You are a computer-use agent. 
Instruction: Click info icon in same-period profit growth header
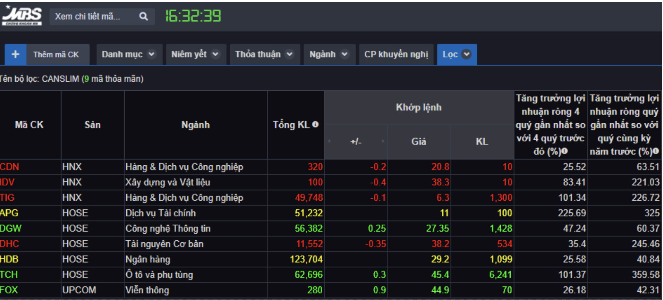click(656, 151)
